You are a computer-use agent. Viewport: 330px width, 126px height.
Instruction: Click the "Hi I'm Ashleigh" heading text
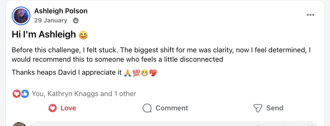pos(44,34)
